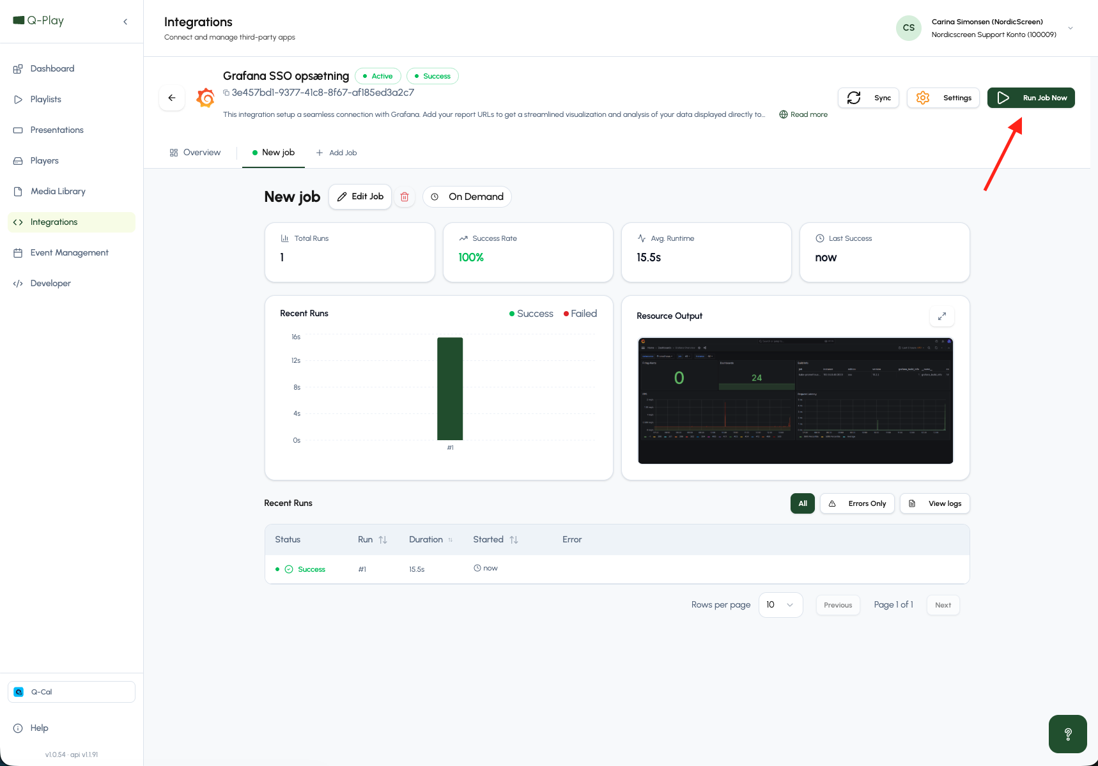
Task: Toggle the Failed legend item
Action: tap(580, 314)
